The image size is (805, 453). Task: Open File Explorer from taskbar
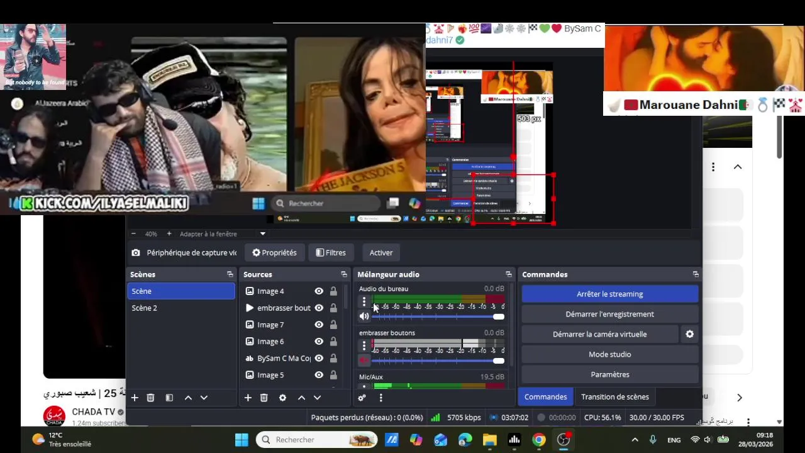pos(490,440)
